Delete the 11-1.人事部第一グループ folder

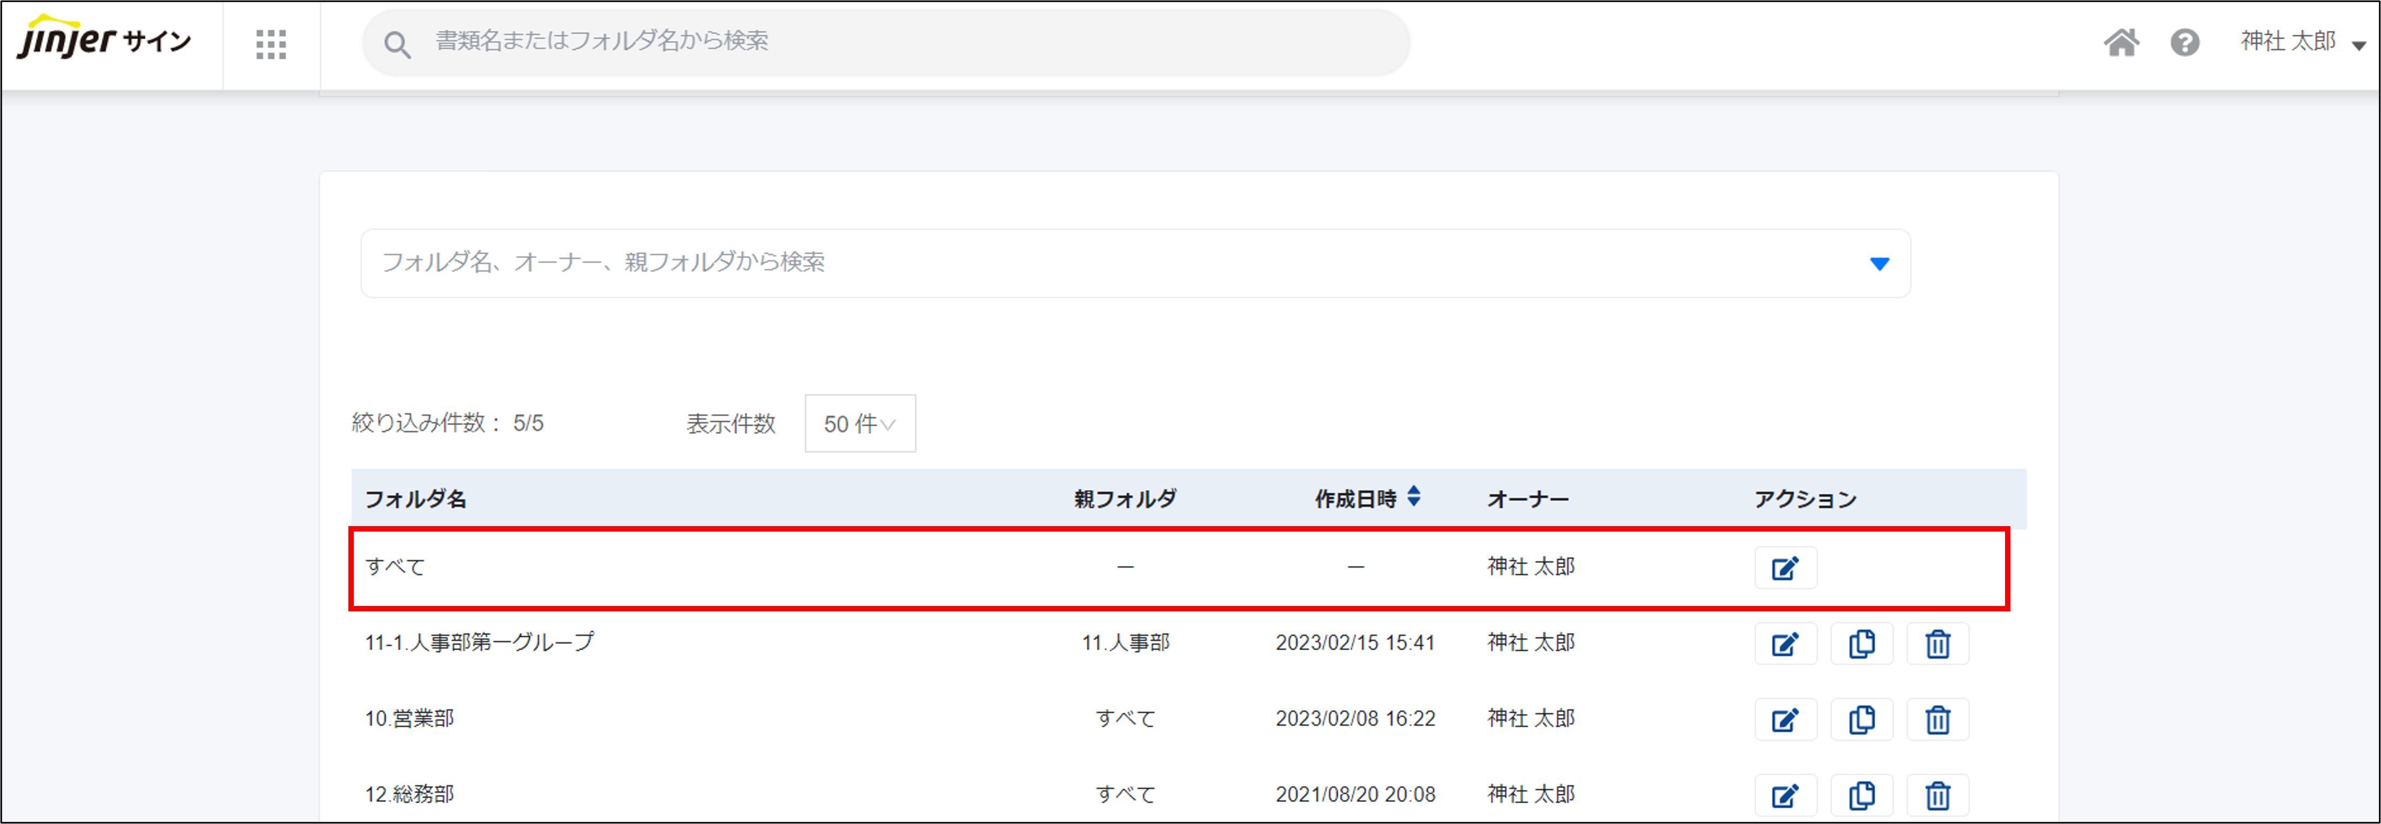pyautogui.click(x=1938, y=644)
